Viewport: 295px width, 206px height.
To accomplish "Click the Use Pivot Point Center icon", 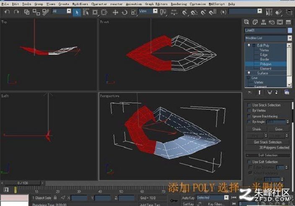I will (x=163, y=13).
